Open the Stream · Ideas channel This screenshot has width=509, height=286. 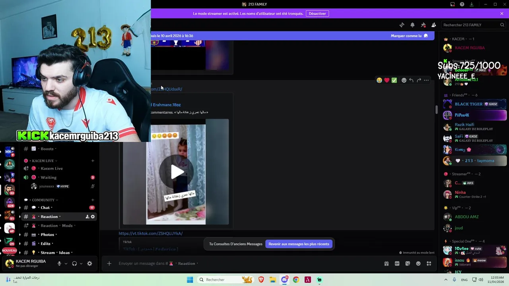coord(60,253)
